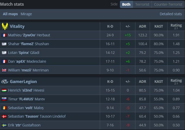
Task: Click the Russian flag beside FL4MUS
Action: pyautogui.click(x=4, y=99)
